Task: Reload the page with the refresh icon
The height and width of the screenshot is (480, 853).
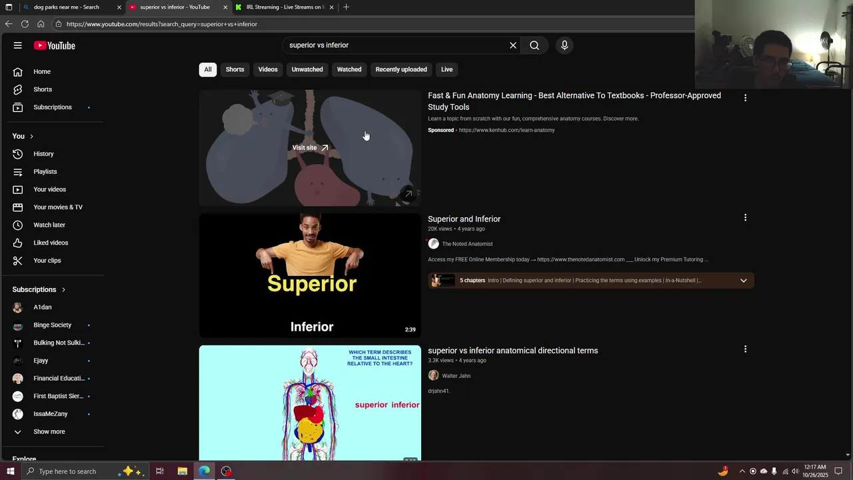Action: pos(25,24)
